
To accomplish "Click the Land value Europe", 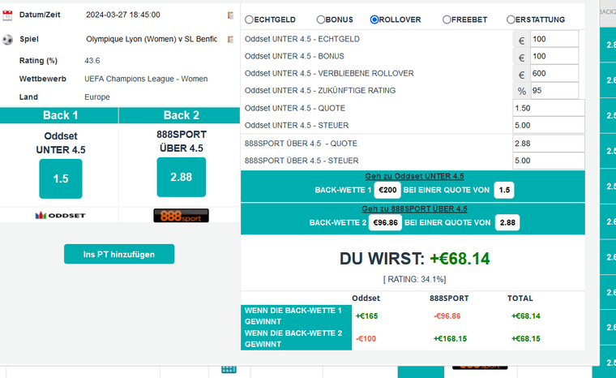I will coord(97,97).
